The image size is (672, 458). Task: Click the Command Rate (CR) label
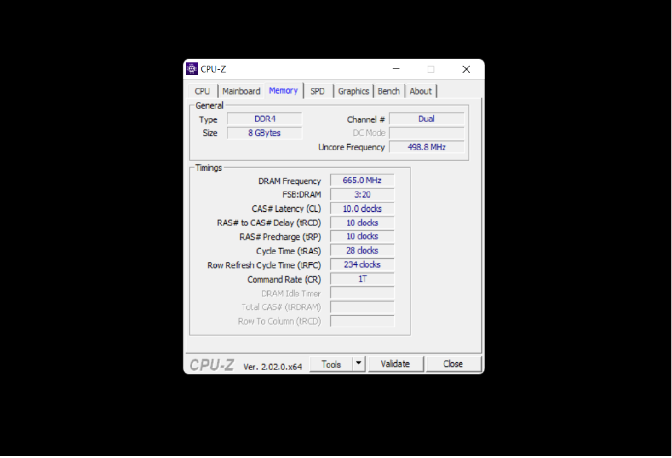(284, 280)
